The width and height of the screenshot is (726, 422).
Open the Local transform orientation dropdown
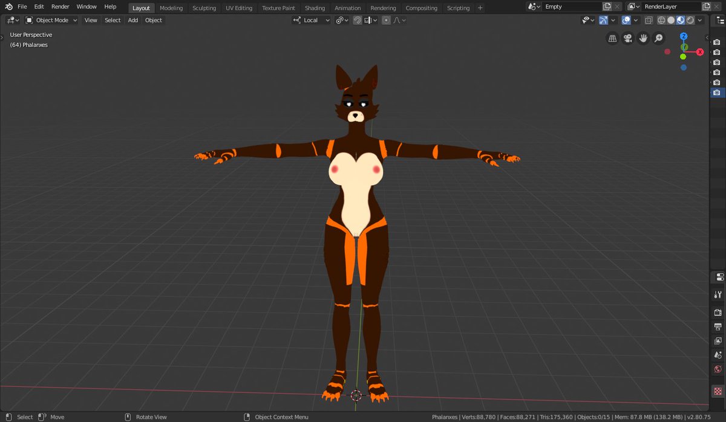[312, 20]
